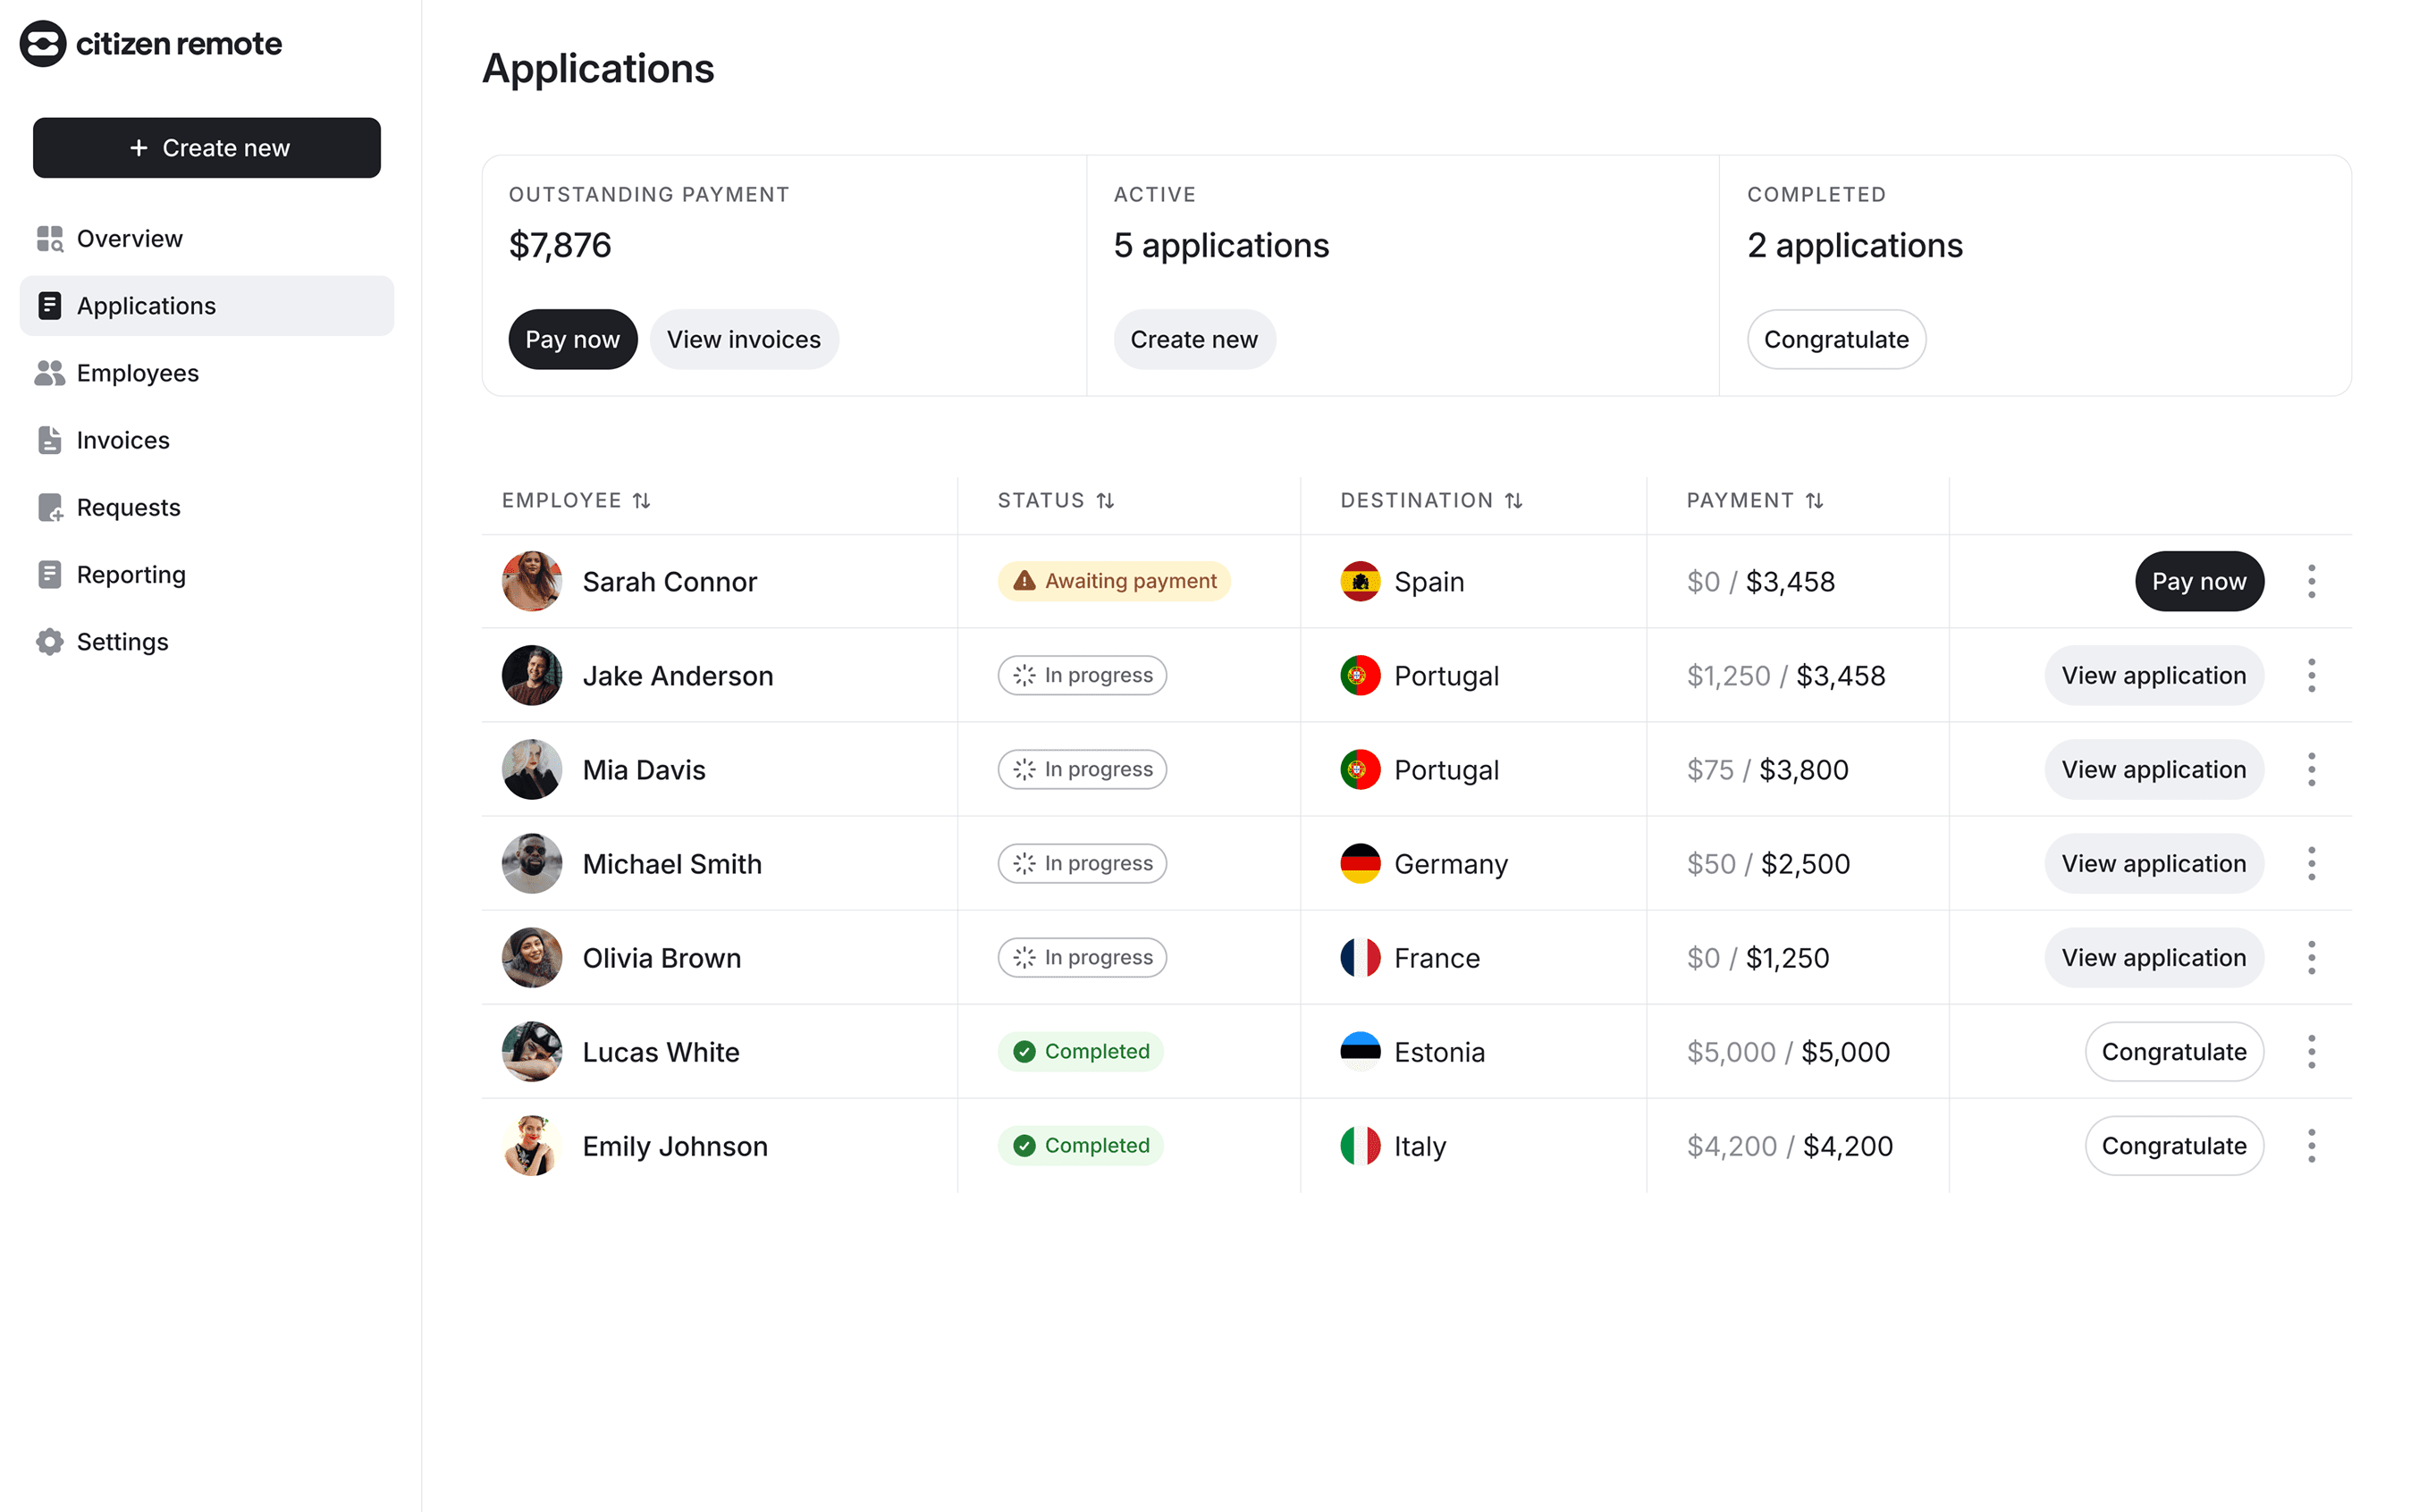
Task: Go to Invoices in the sidebar
Action: [123, 440]
